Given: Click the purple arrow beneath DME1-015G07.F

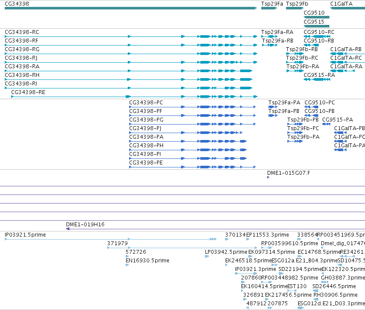Looking at the screenshot, I should [268, 177].
